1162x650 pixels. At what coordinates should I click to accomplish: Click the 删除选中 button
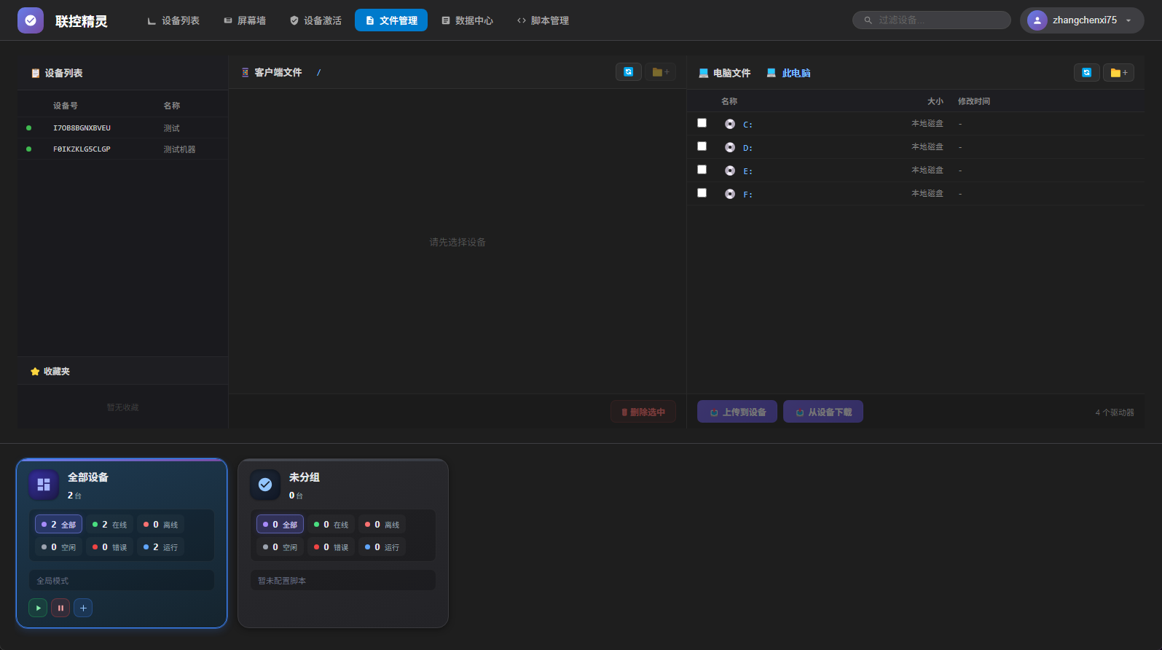[x=643, y=412]
